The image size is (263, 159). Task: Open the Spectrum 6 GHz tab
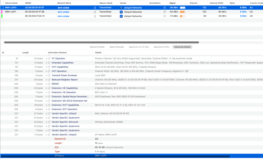pos(161,47)
